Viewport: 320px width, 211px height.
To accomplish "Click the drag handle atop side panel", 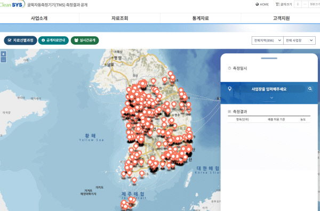I will click(269, 58).
